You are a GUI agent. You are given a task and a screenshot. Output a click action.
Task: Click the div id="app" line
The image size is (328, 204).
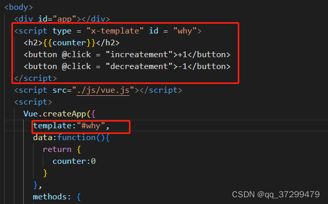tap(62, 19)
